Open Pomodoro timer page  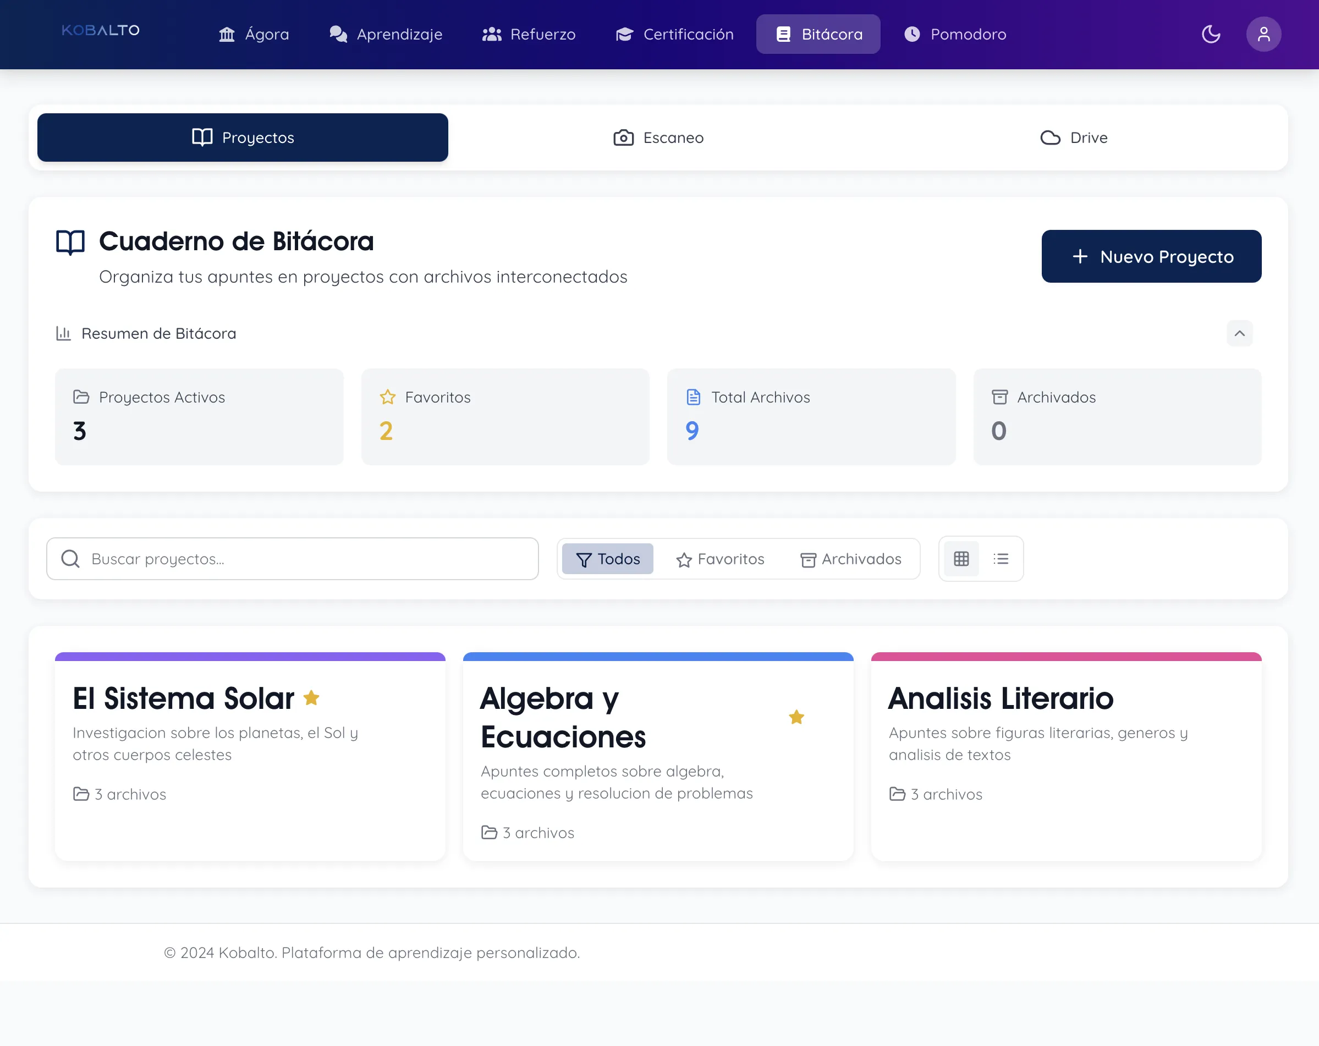[955, 34]
